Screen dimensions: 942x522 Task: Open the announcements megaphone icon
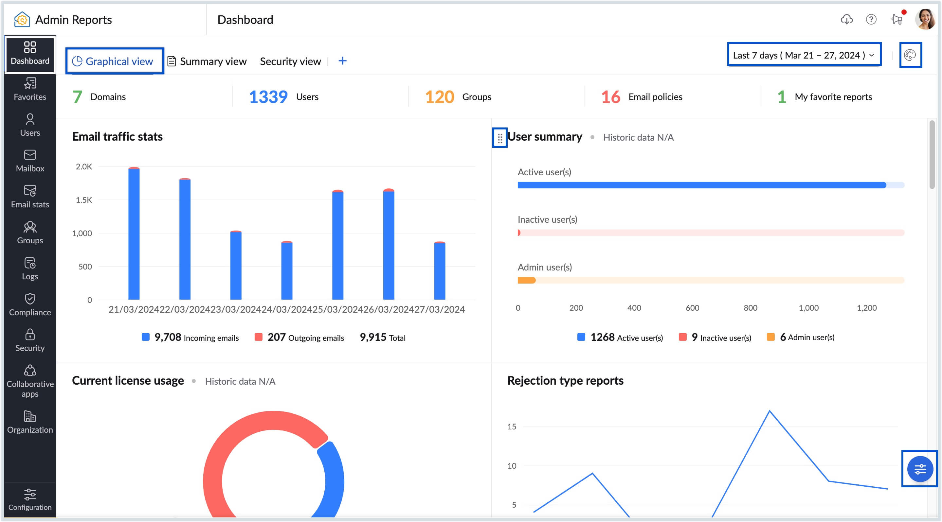click(897, 19)
